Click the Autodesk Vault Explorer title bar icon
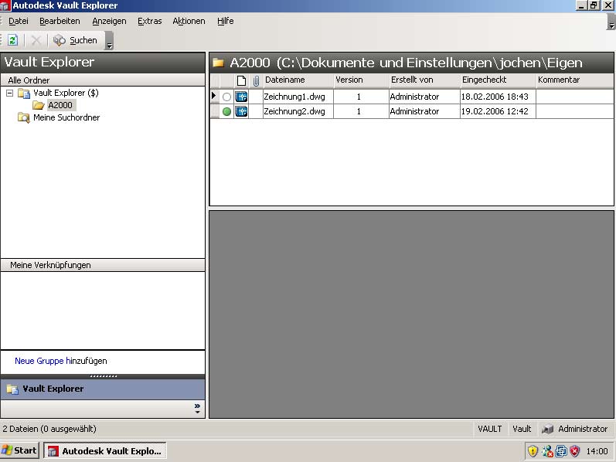 click(x=5, y=5)
